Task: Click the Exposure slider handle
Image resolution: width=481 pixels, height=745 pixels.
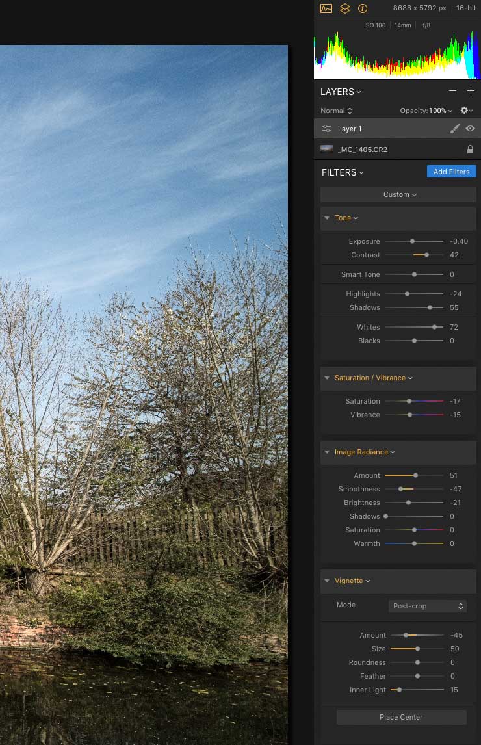Action: (412, 241)
